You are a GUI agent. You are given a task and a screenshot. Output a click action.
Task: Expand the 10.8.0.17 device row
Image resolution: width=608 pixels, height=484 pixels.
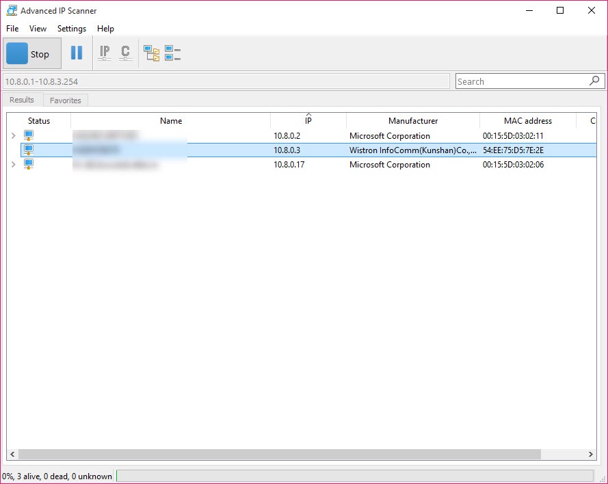click(x=14, y=164)
